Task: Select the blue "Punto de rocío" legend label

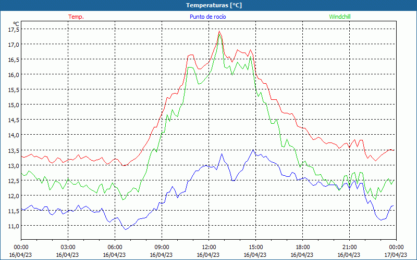Action: (x=207, y=17)
